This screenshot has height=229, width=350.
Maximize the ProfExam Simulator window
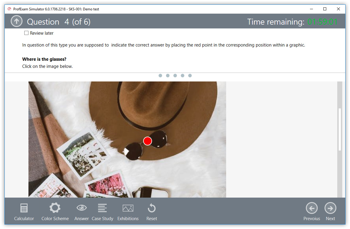point(325,9)
